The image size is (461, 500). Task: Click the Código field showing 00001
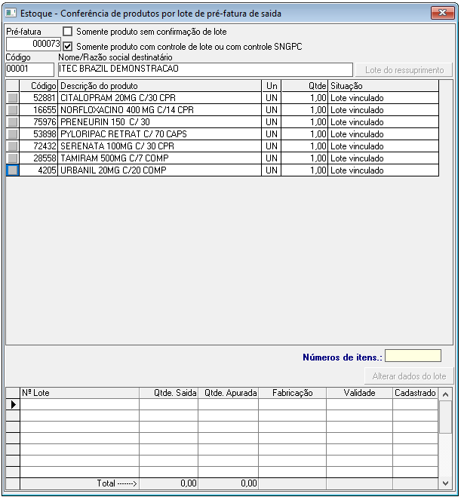coord(29,69)
